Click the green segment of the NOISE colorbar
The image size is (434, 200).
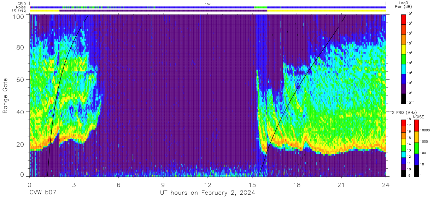pos(416,148)
